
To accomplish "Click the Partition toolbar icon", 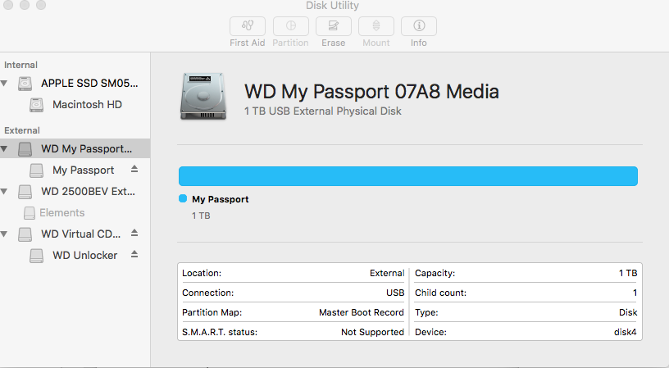I will [x=290, y=26].
